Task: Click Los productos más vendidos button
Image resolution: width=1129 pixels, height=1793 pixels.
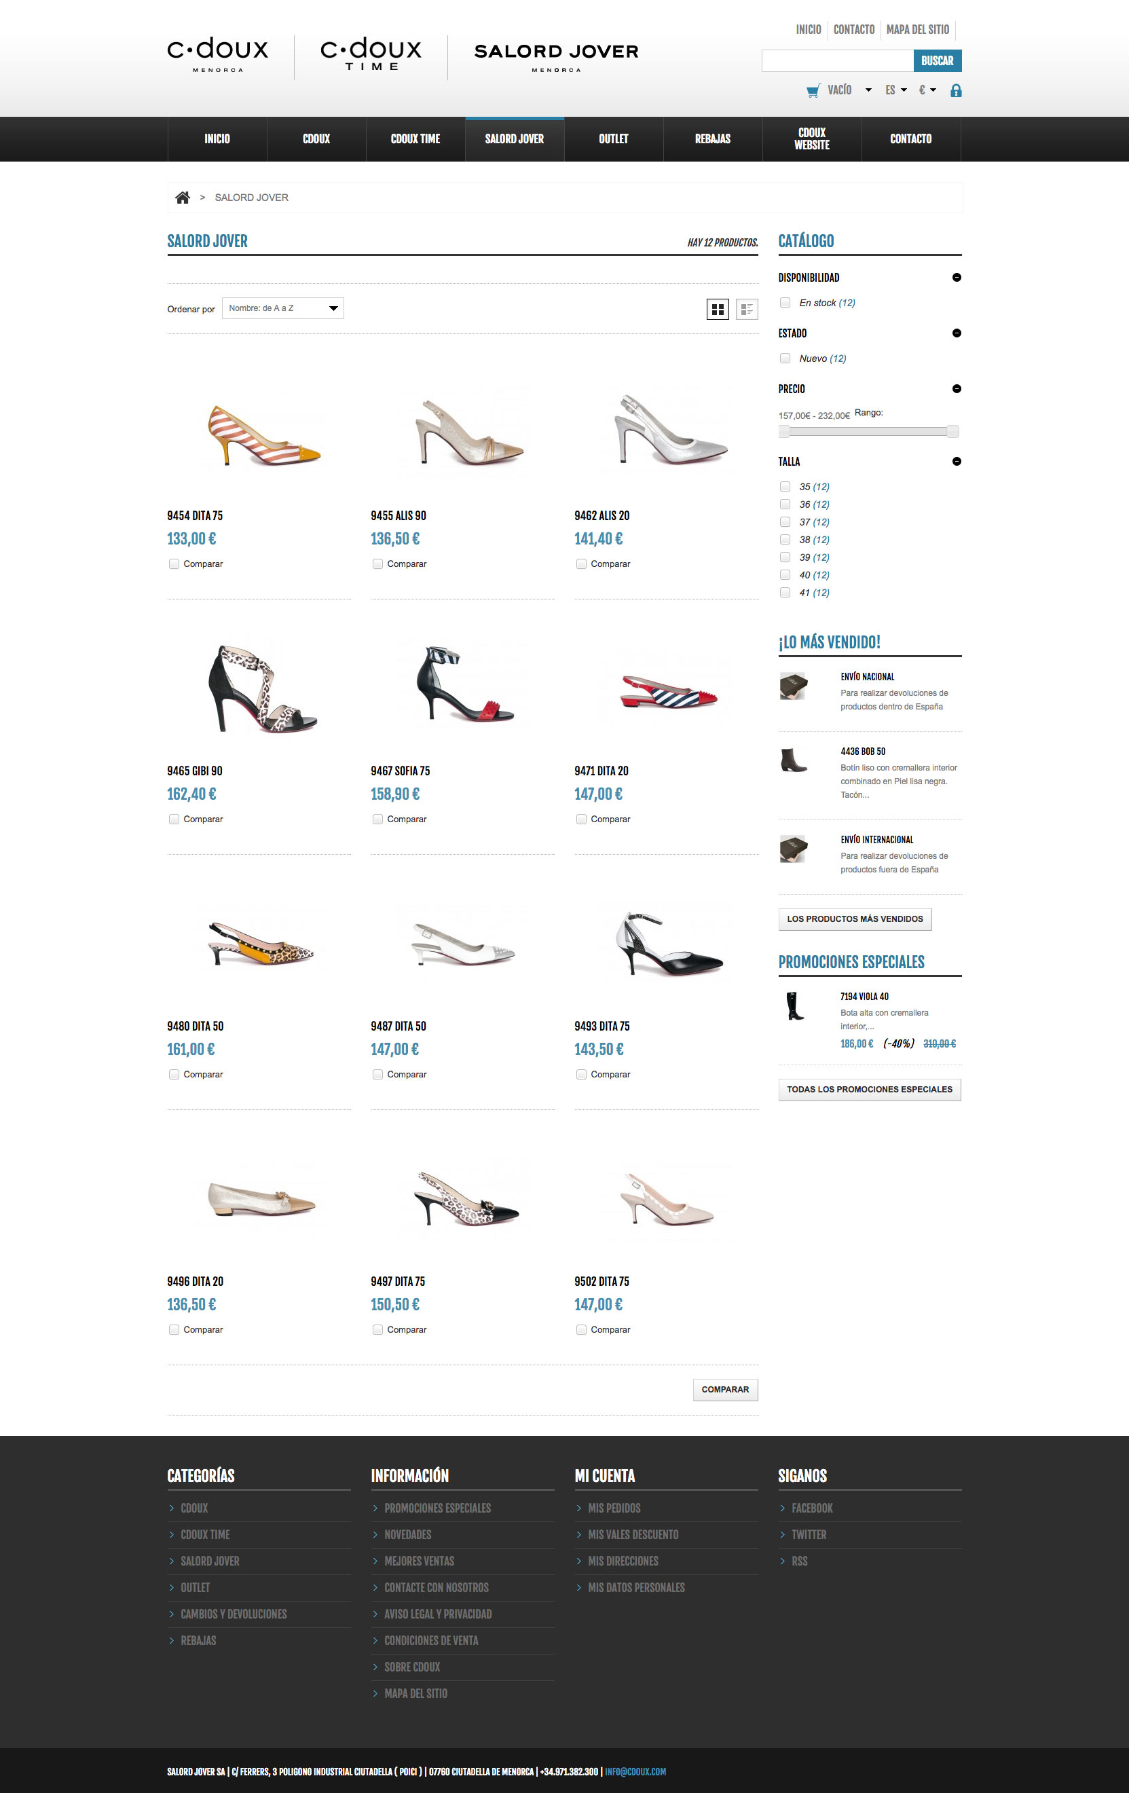Action: click(855, 919)
